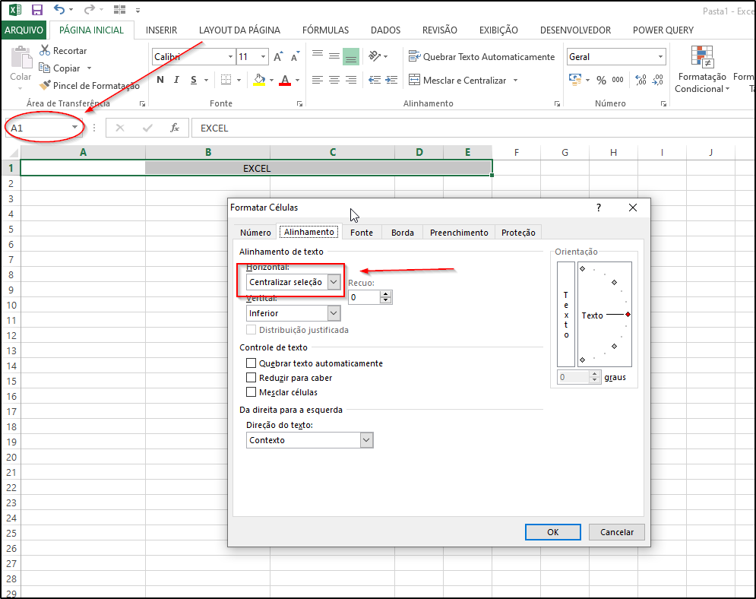756x599 pixels.
Task: Open the Horizontal alignment dropdown
Action: [334, 282]
